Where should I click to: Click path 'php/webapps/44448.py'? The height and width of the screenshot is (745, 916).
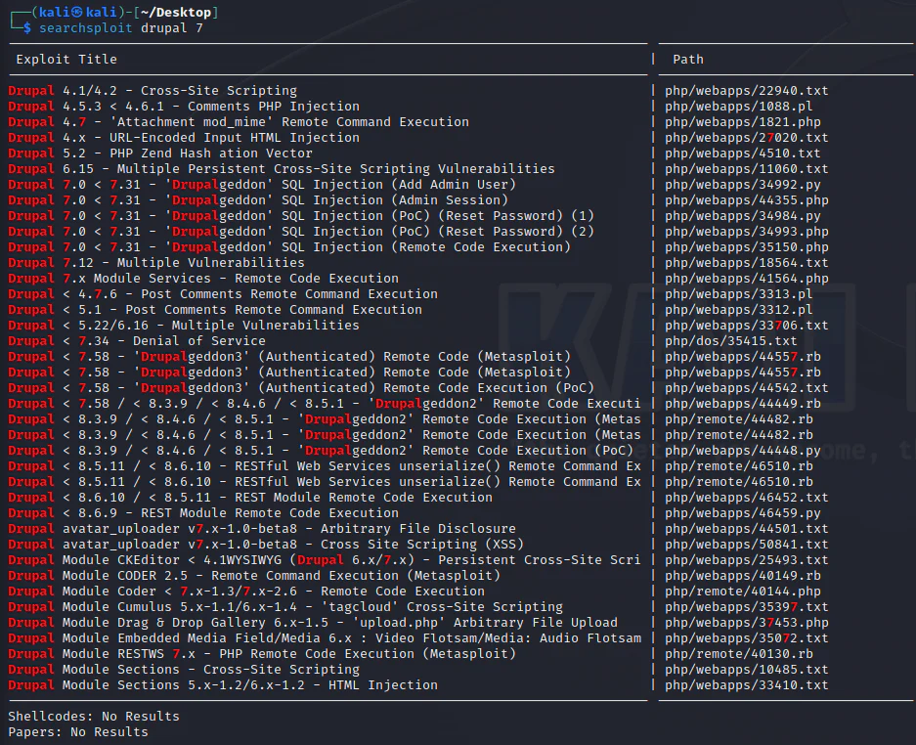click(x=743, y=451)
